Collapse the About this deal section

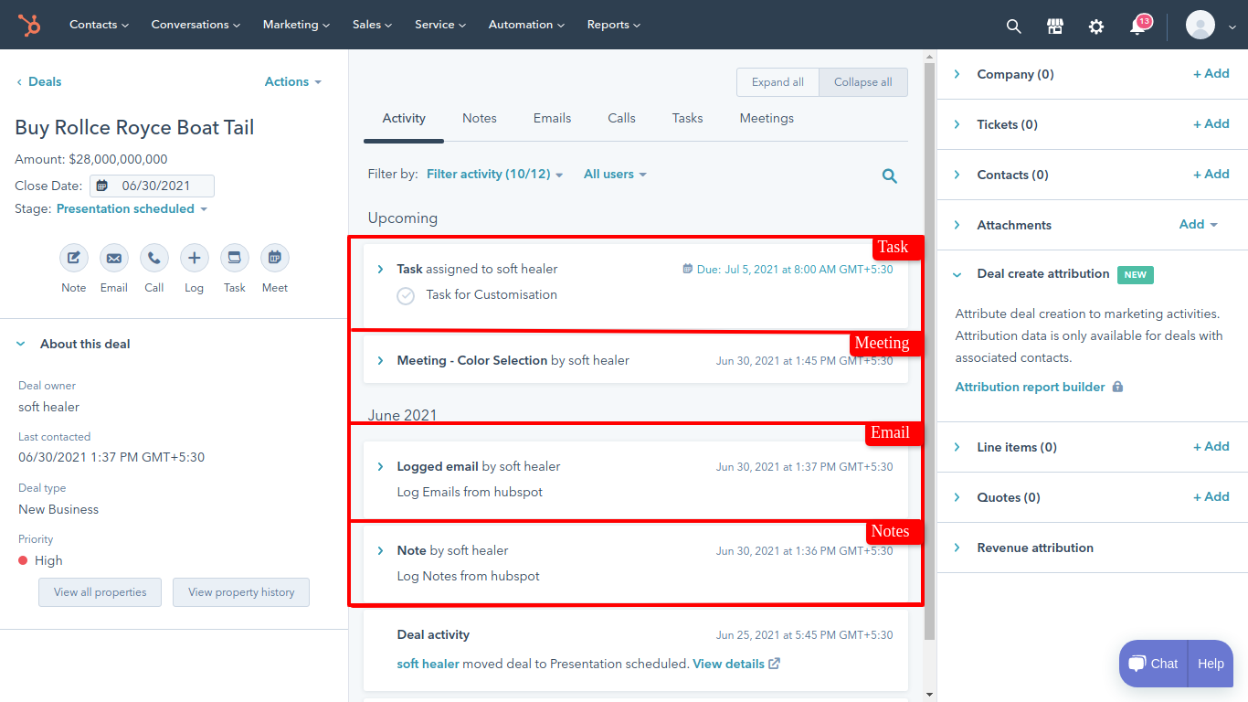click(x=21, y=344)
